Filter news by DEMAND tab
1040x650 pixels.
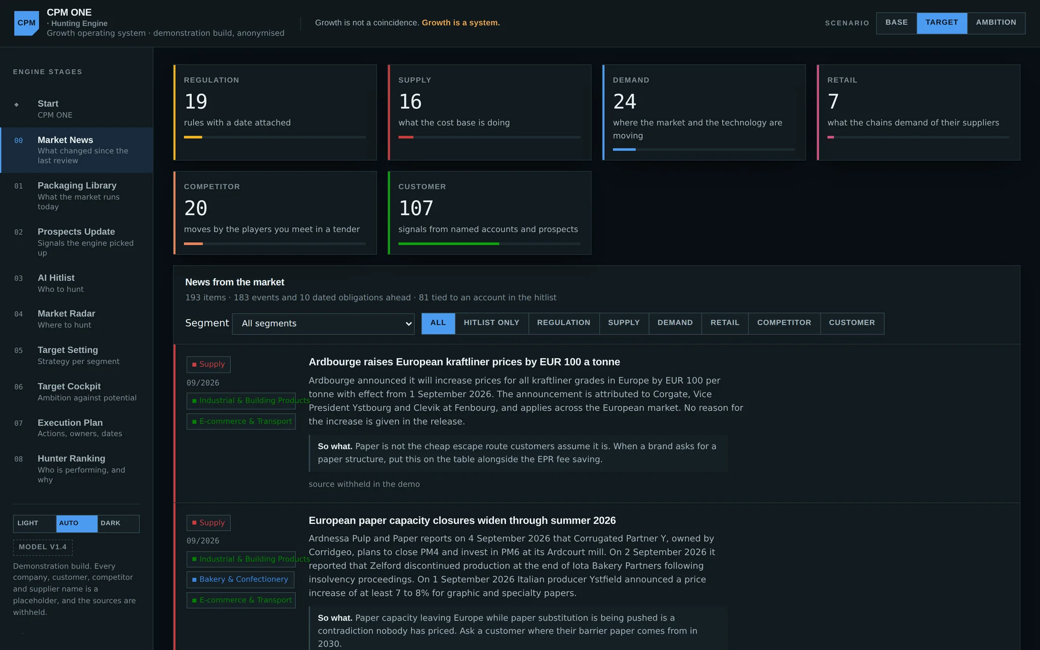pos(675,323)
